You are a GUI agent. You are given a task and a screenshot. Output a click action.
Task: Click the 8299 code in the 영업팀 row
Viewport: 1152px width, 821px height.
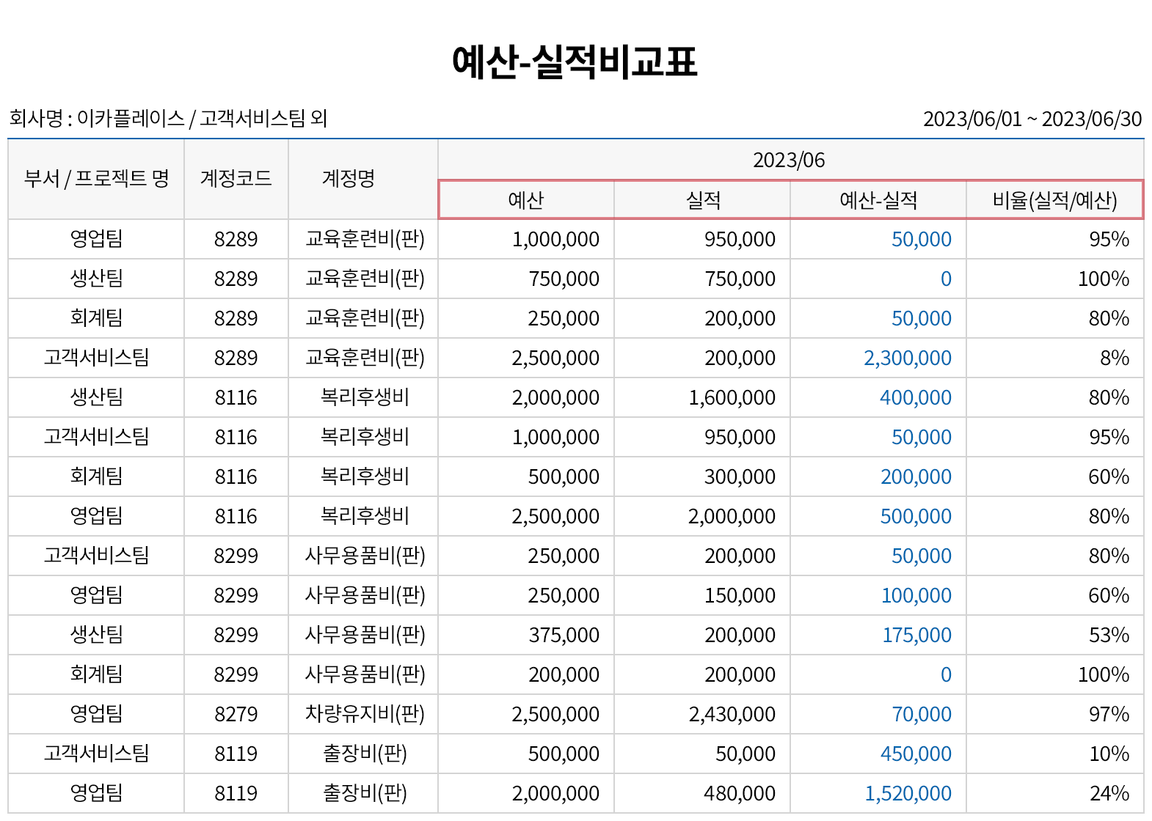pyautogui.click(x=236, y=595)
